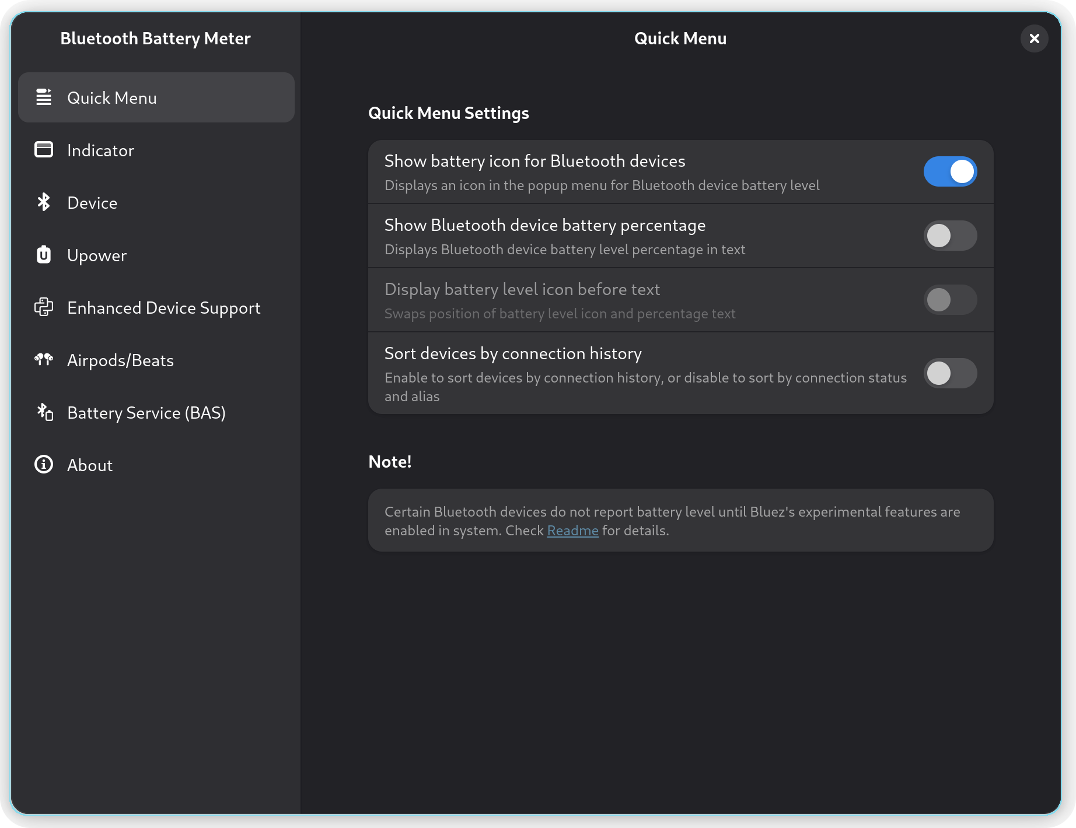Open the Airpods/Beats settings
This screenshot has height=828, width=1076.
tap(156, 360)
